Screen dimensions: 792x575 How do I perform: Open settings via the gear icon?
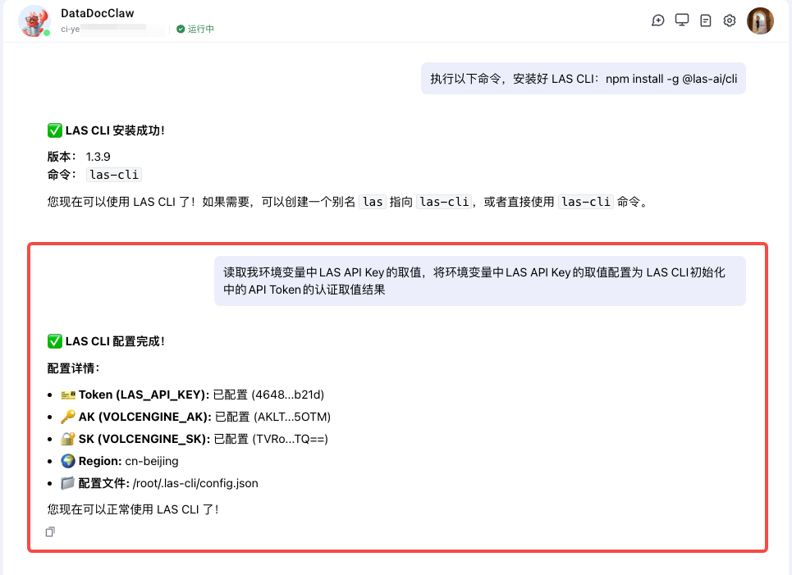pyautogui.click(x=730, y=21)
